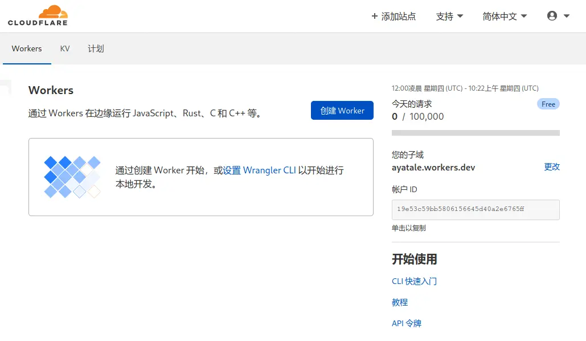
Task: Click the ayatale.workers.dev subdomain text
Action: [433, 168]
